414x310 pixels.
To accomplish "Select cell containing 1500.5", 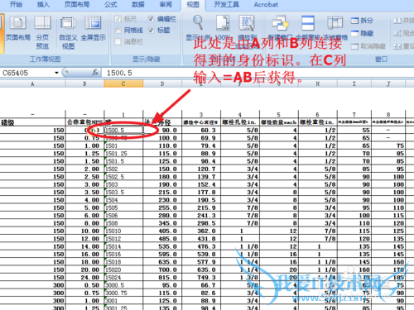I will (123, 130).
